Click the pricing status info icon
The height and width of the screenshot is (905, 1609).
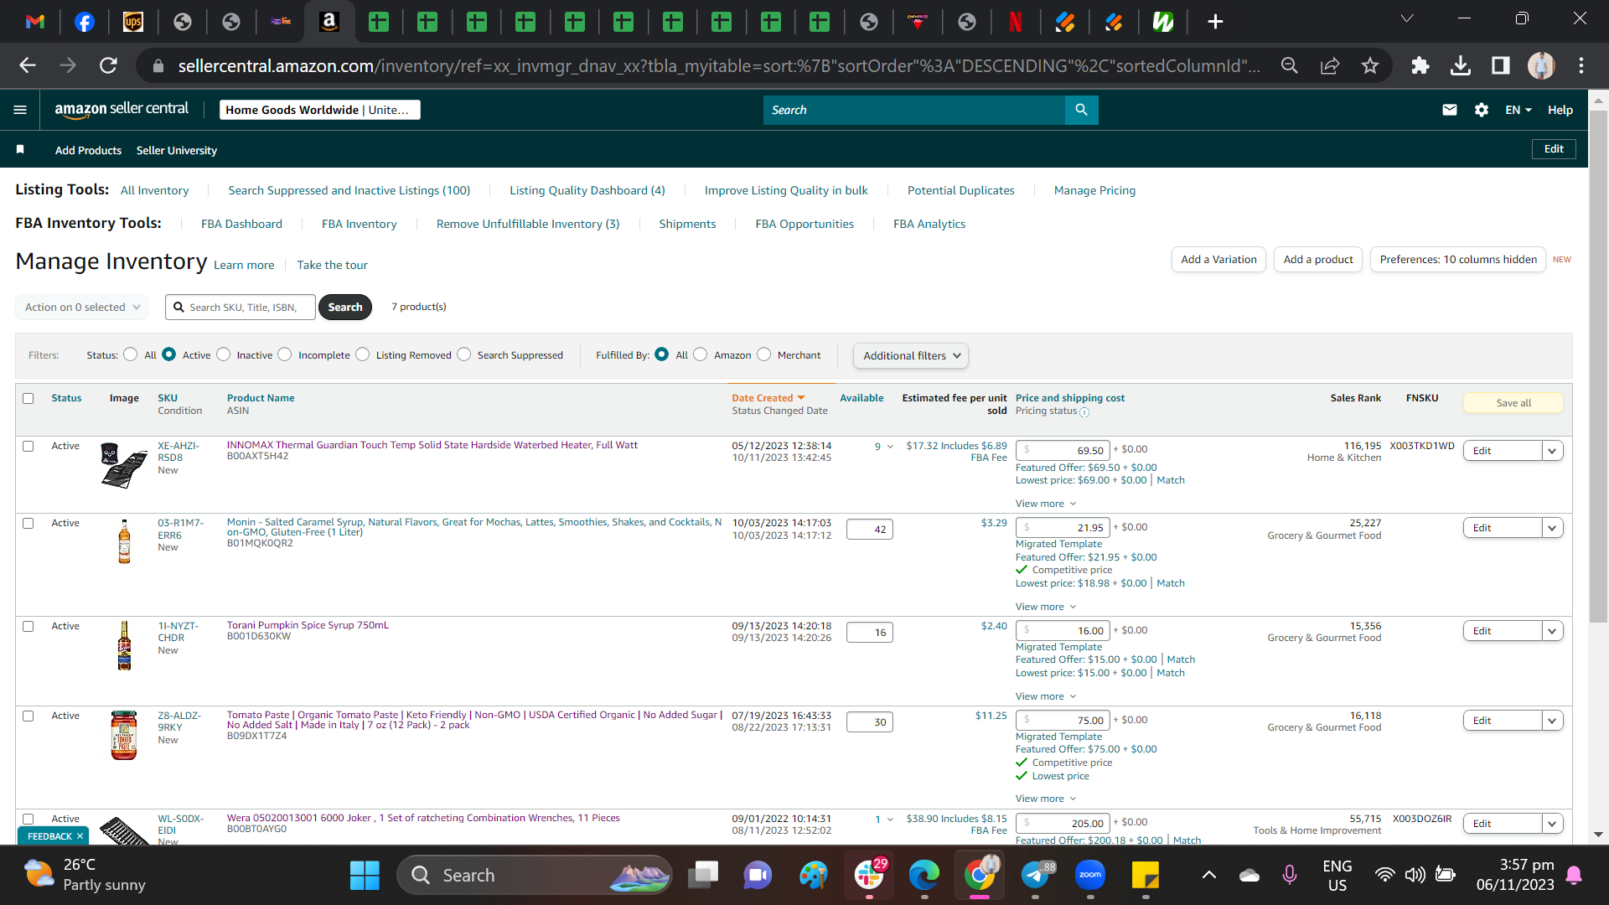(x=1084, y=412)
